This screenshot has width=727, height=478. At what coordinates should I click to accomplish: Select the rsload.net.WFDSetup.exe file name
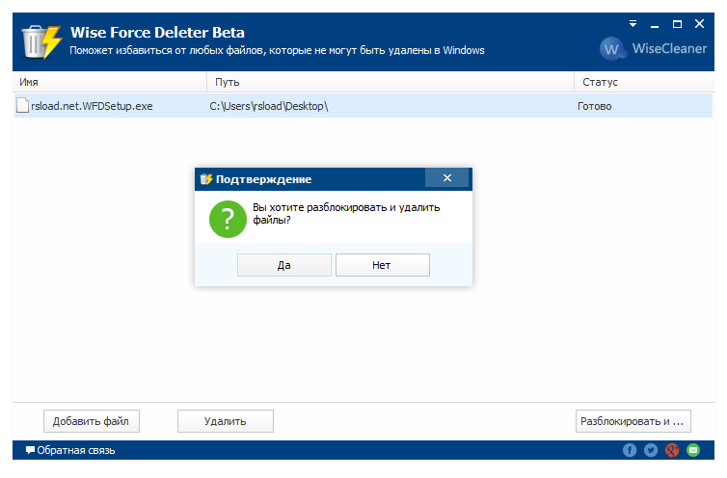pyautogui.click(x=92, y=106)
